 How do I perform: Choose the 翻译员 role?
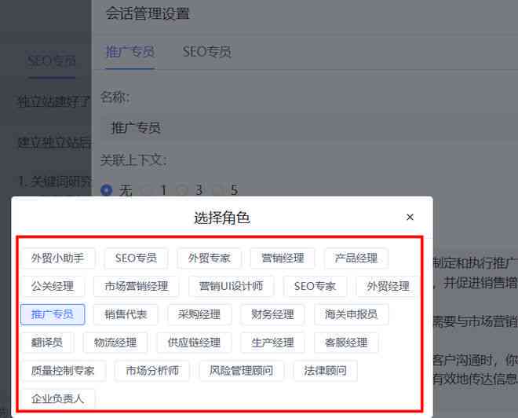click(x=47, y=343)
